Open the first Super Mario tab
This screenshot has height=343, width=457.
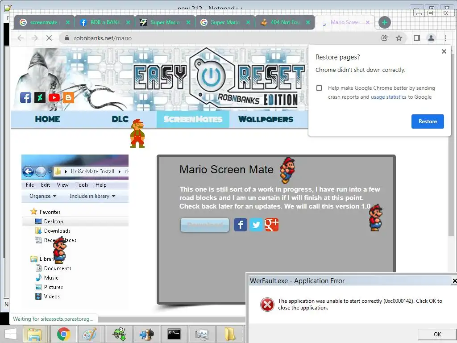click(x=165, y=22)
